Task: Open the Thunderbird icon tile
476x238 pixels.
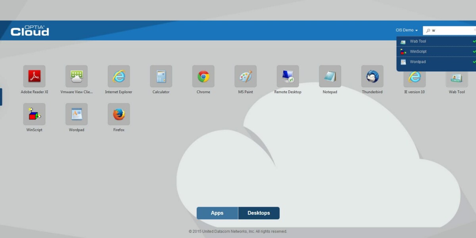Action: pyautogui.click(x=372, y=76)
